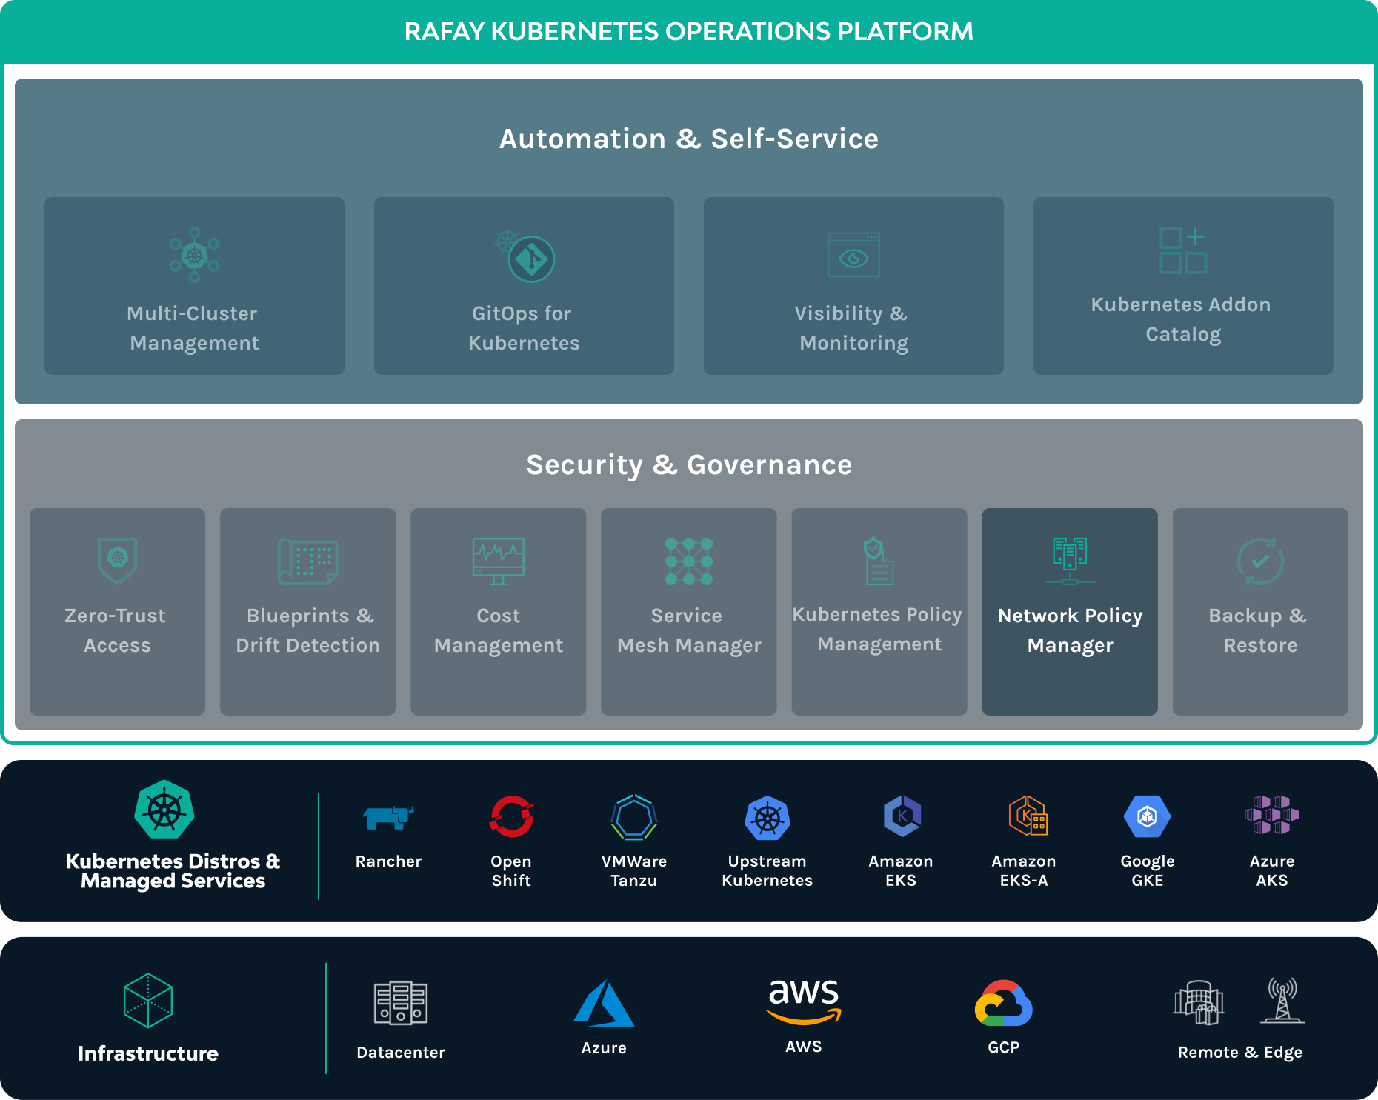Click the Infrastructure cube icon
The height and width of the screenshot is (1100, 1378).
148,1000
